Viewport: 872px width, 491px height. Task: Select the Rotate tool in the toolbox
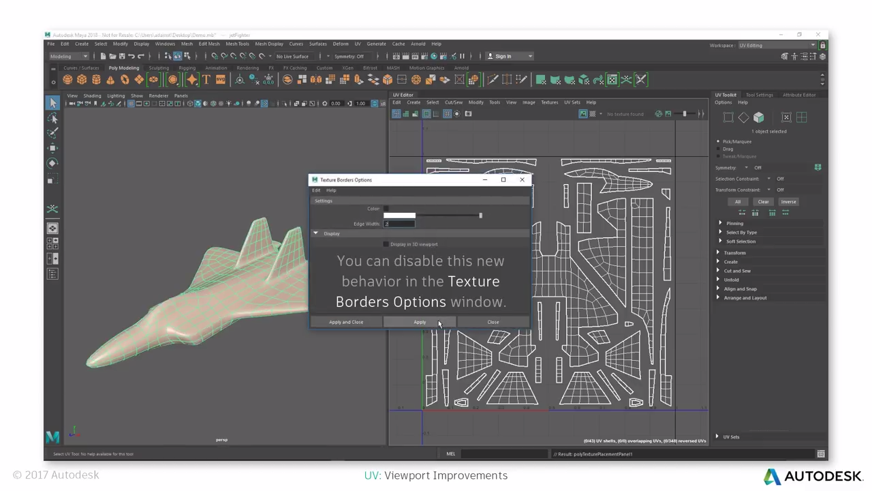click(52, 163)
